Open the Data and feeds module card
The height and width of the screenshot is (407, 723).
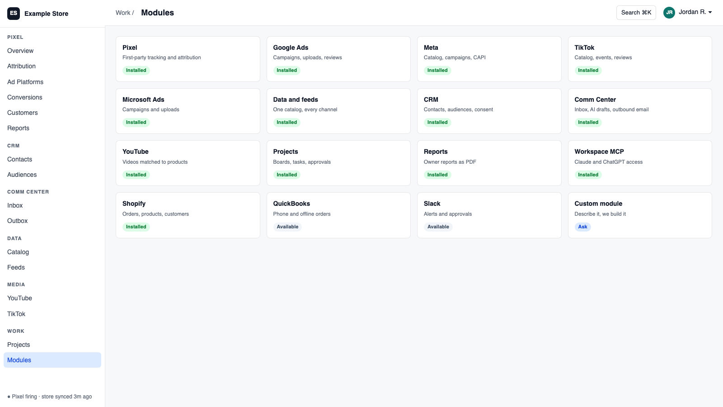[x=338, y=111]
